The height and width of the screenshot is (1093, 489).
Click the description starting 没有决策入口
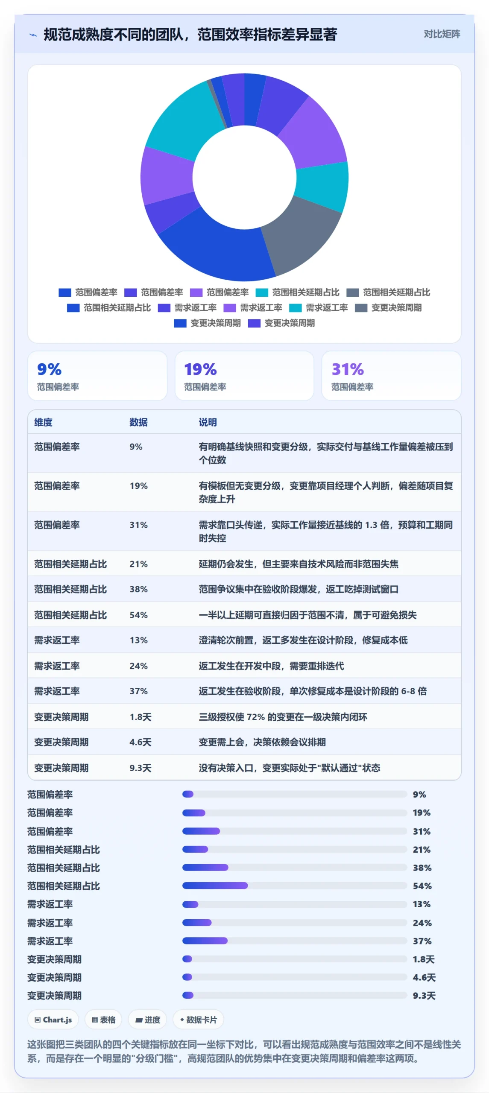click(289, 768)
